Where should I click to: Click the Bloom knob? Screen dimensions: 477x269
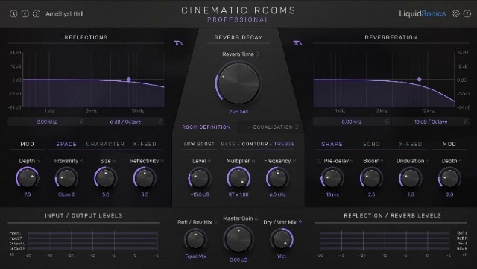point(371,178)
